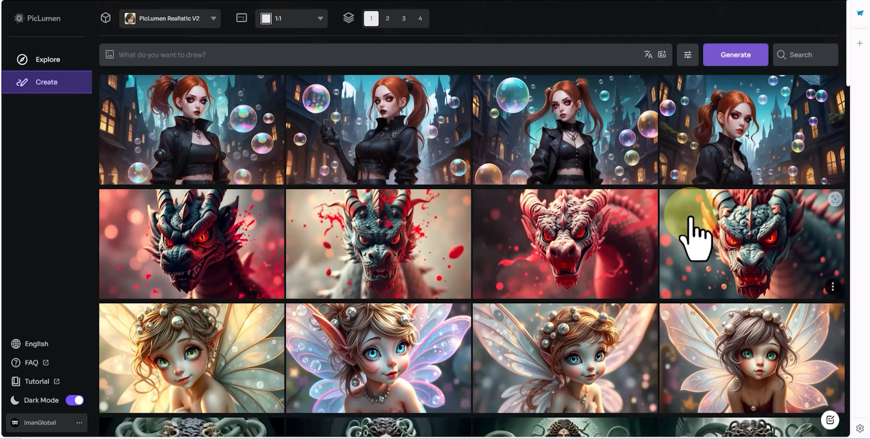The width and height of the screenshot is (870, 439).
Task: Open fourth gothic girl side-profile image
Action: 752,130
